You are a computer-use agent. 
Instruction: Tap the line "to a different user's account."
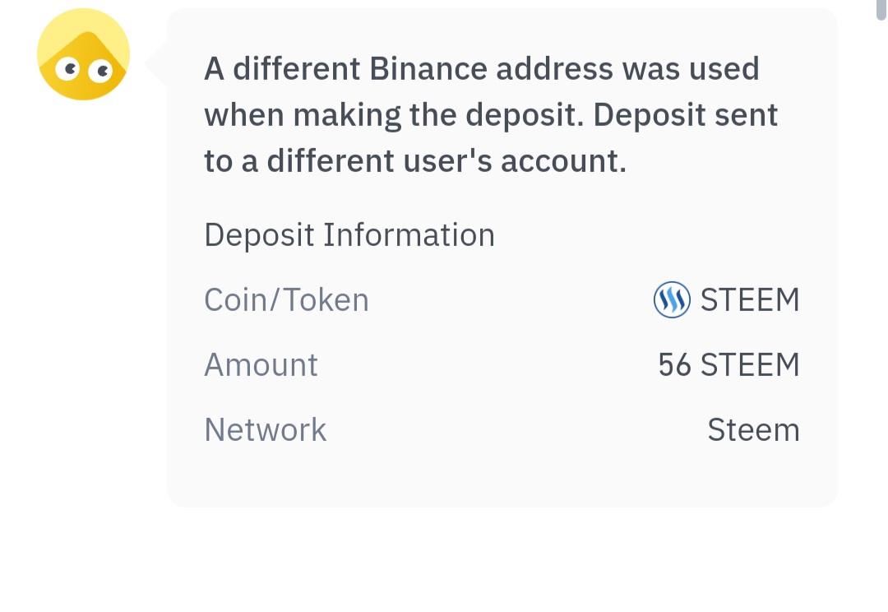click(415, 161)
